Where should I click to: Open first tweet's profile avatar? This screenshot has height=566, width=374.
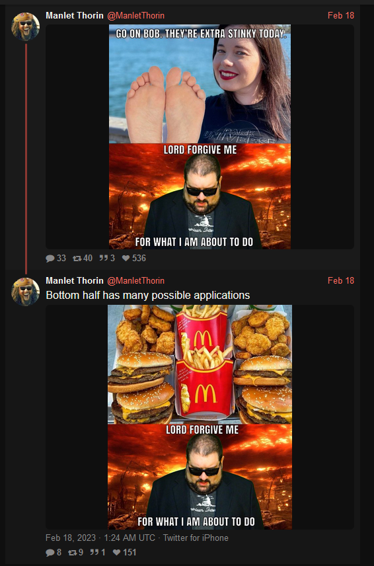25,26
